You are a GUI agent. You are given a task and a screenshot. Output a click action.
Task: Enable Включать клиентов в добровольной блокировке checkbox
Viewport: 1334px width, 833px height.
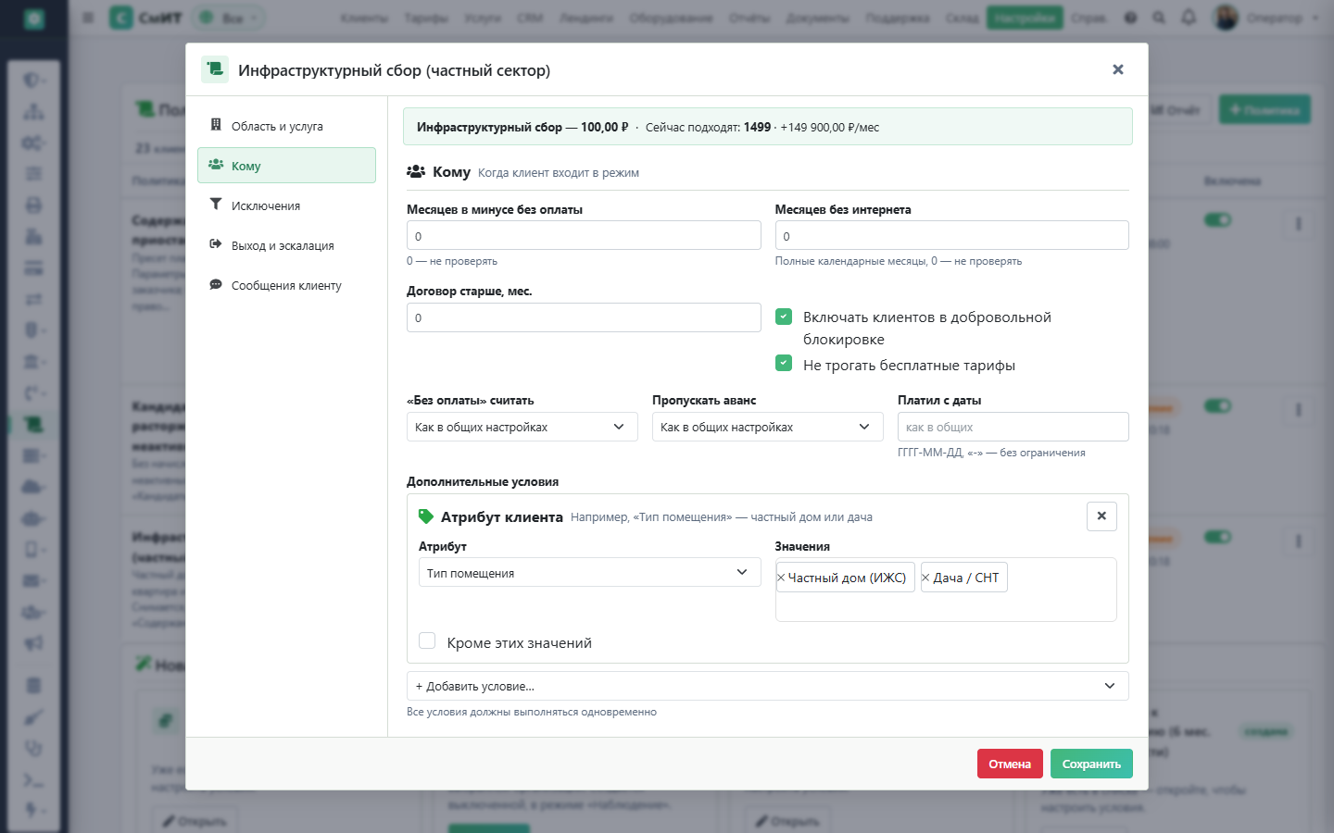click(x=784, y=317)
